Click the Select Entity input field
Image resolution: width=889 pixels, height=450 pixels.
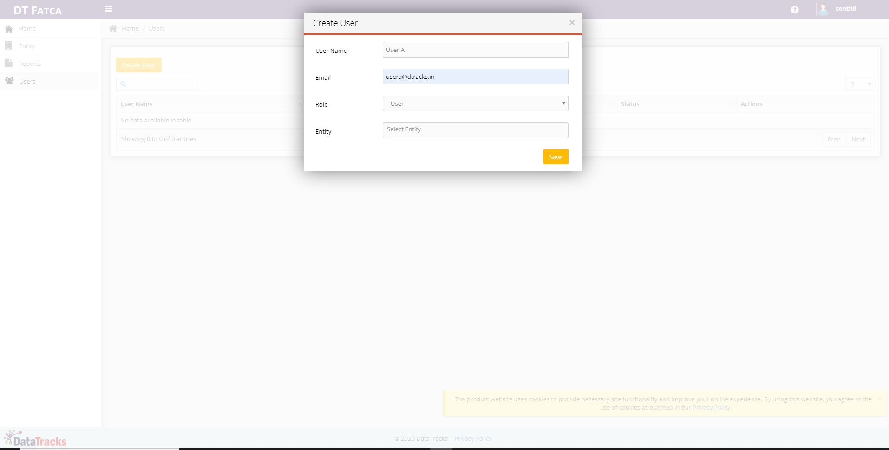coord(475,130)
